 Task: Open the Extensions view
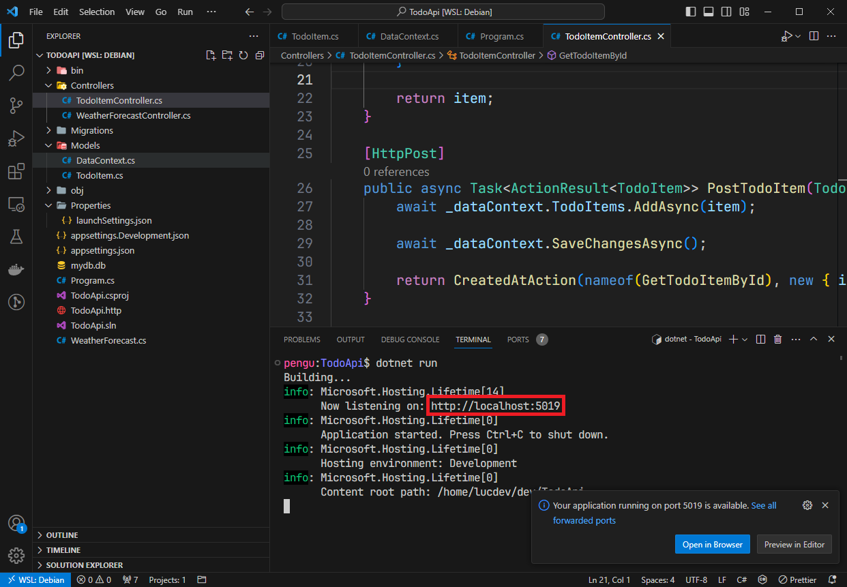pos(16,171)
